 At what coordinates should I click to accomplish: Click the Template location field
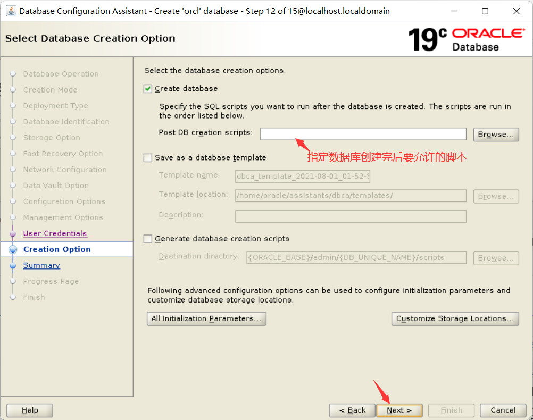[x=351, y=196]
